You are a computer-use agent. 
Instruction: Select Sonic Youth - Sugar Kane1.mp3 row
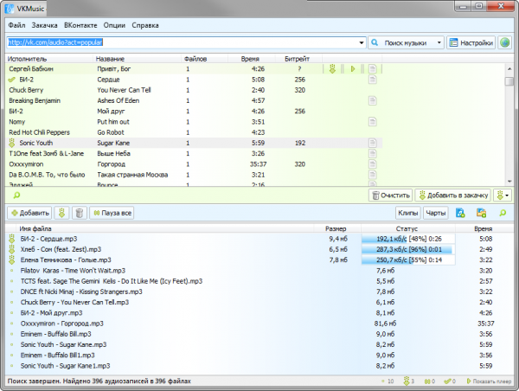pos(259,366)
